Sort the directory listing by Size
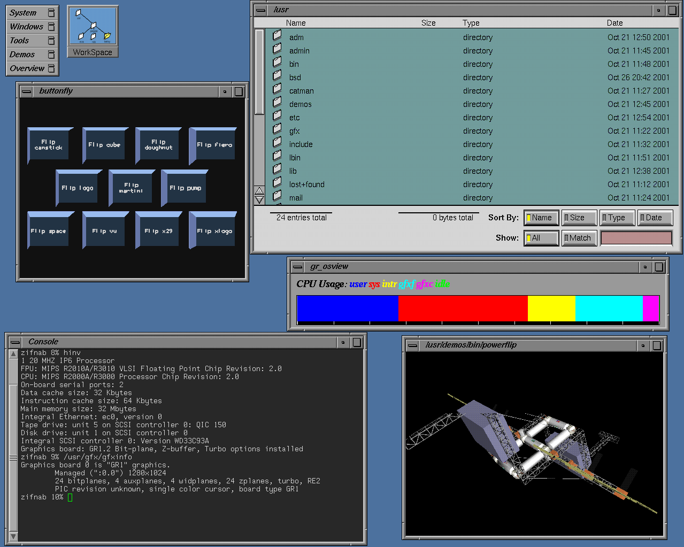This screenshot has width=684, height=547. click(579, 218)
